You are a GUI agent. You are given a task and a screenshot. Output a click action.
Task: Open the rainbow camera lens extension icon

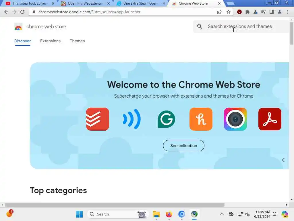pos(235,119)
